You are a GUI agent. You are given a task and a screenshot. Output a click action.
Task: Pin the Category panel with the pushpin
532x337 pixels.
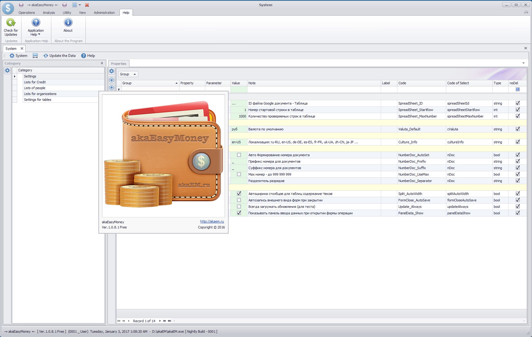click(102, 63)
